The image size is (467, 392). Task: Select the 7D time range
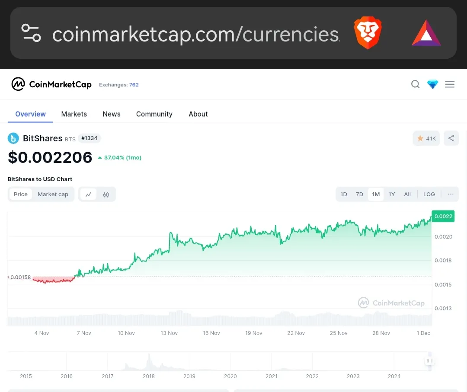[359, 194]
